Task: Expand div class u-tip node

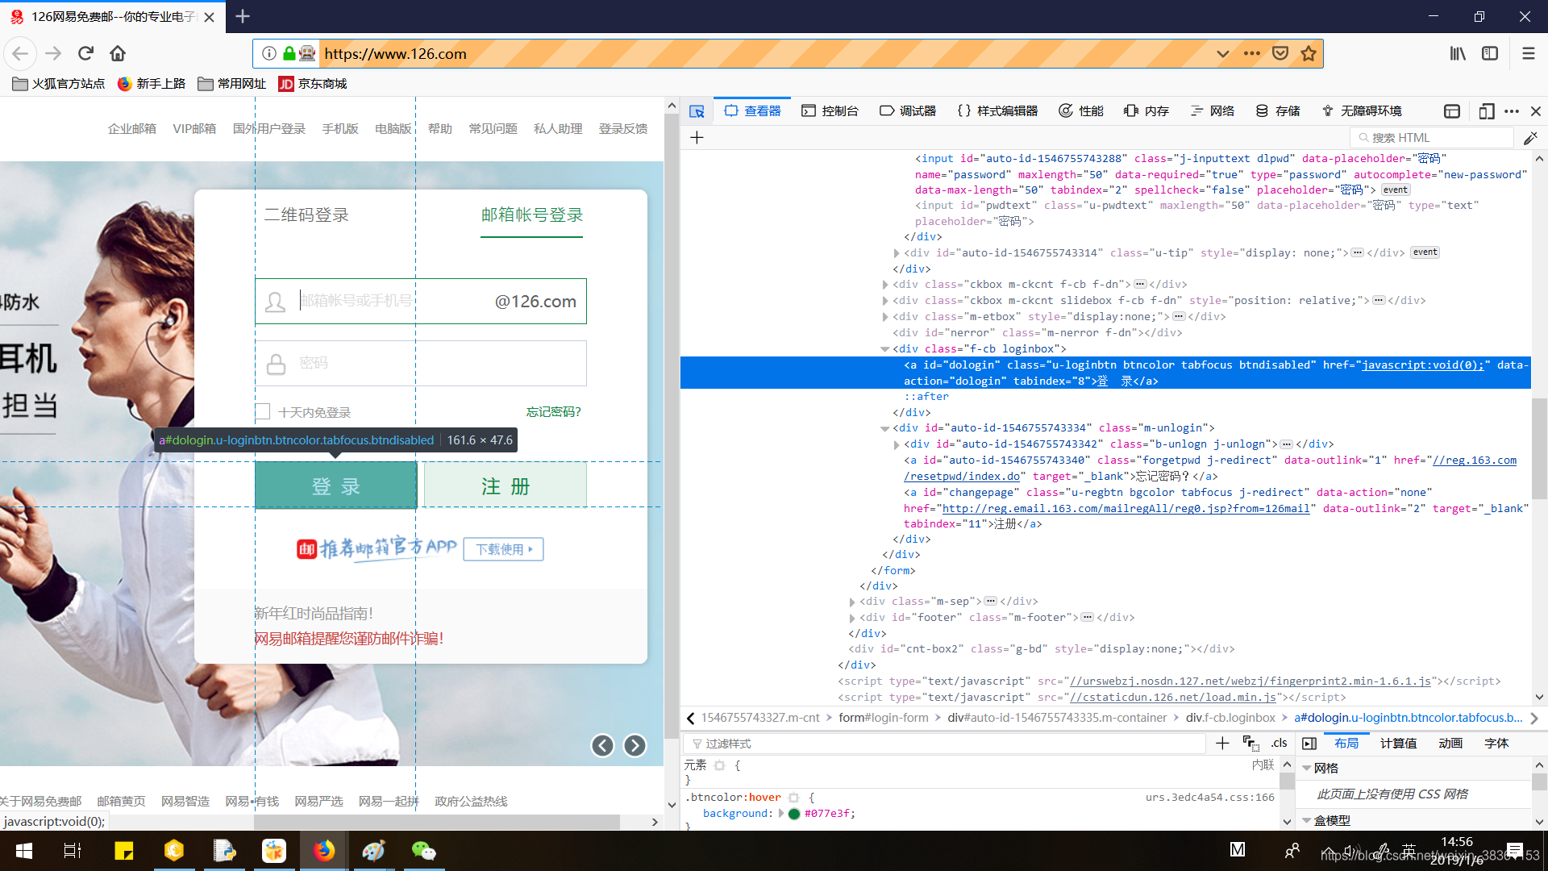Action: 896,253
